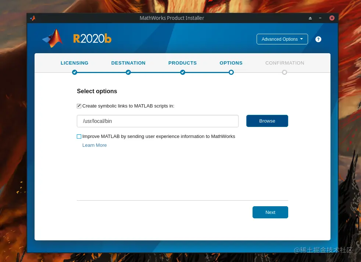
Task: Click the Products step checkmark circle
Action: click(183, 72)
